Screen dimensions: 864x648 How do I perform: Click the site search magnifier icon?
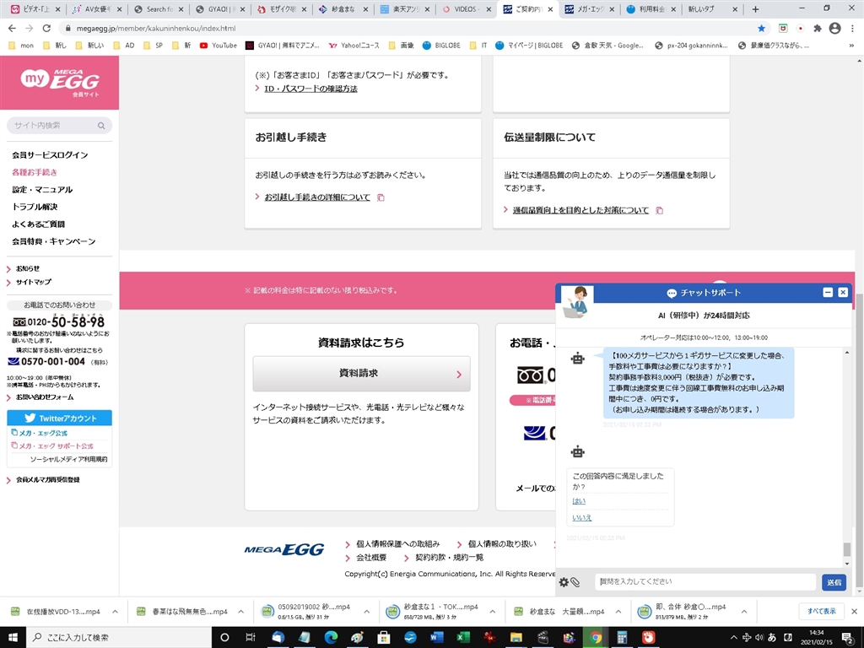[101, 126]
